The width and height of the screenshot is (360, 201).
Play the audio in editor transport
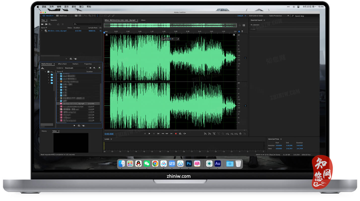coord(149,133)
